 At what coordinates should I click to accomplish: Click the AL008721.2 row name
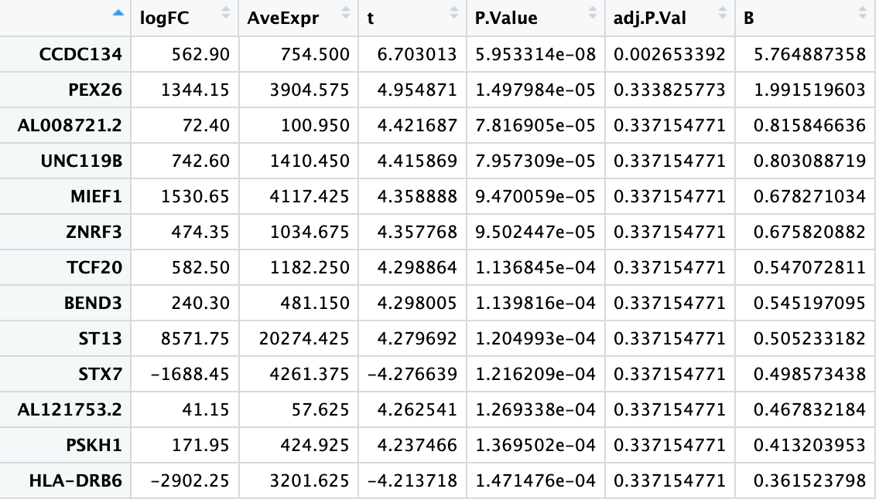point(70,125)
